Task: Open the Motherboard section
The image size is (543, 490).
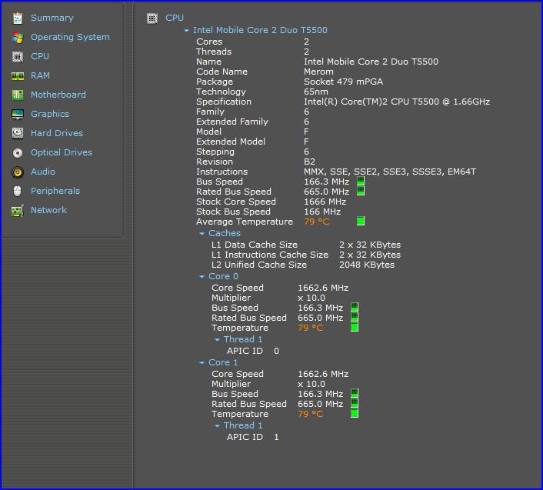Action: pyautogui.click(x=58, y=95)
